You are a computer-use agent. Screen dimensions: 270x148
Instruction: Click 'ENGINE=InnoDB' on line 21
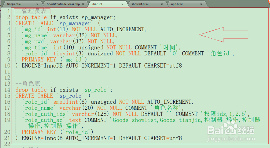click(42, 138)
